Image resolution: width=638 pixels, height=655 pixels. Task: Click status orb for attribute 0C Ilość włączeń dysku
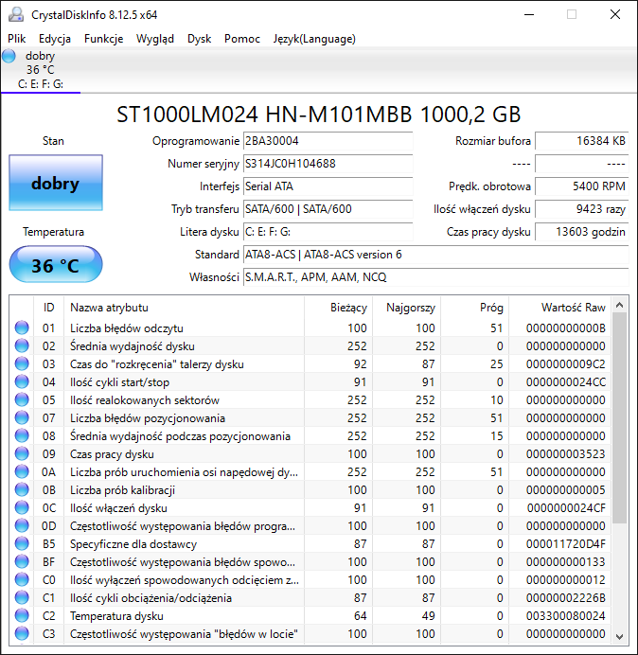pyautogui.click(x=22, y=507)
